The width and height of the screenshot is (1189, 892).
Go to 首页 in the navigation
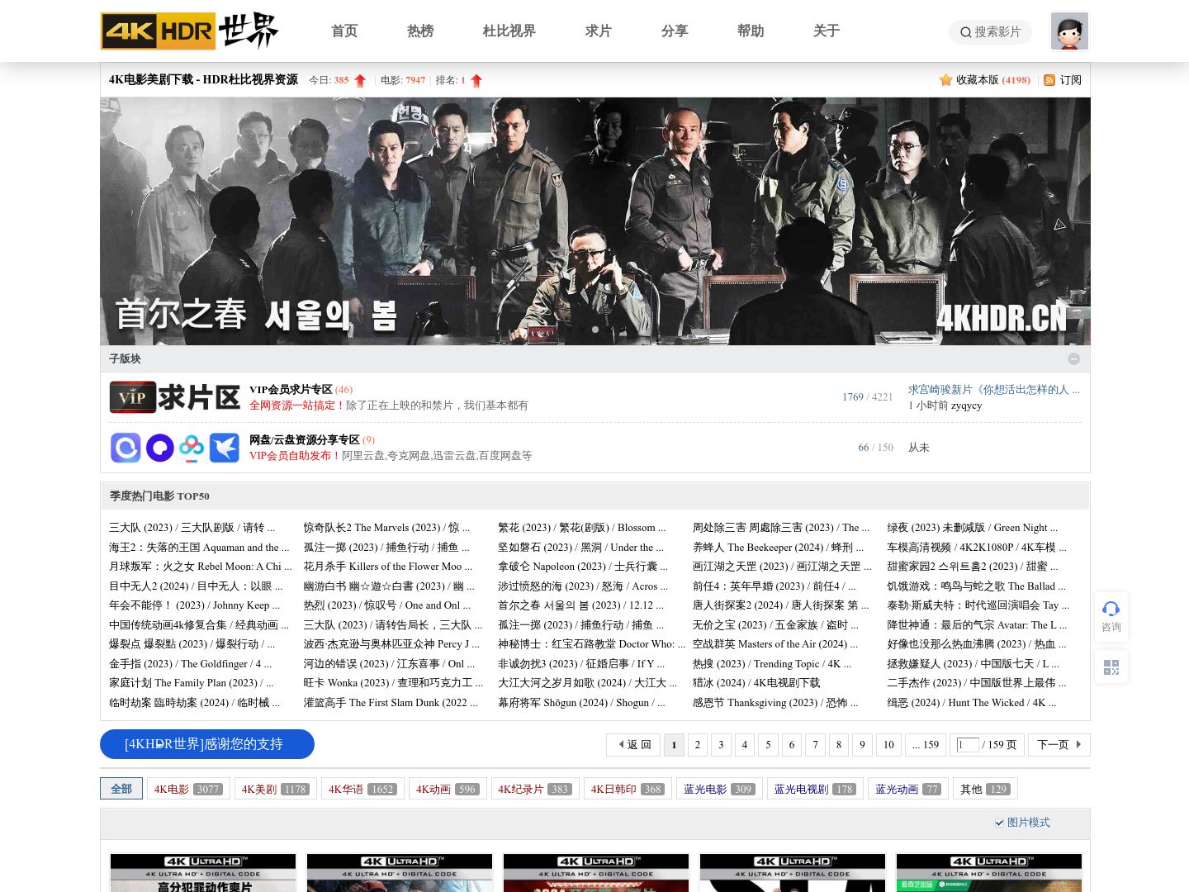click(344, 31)
